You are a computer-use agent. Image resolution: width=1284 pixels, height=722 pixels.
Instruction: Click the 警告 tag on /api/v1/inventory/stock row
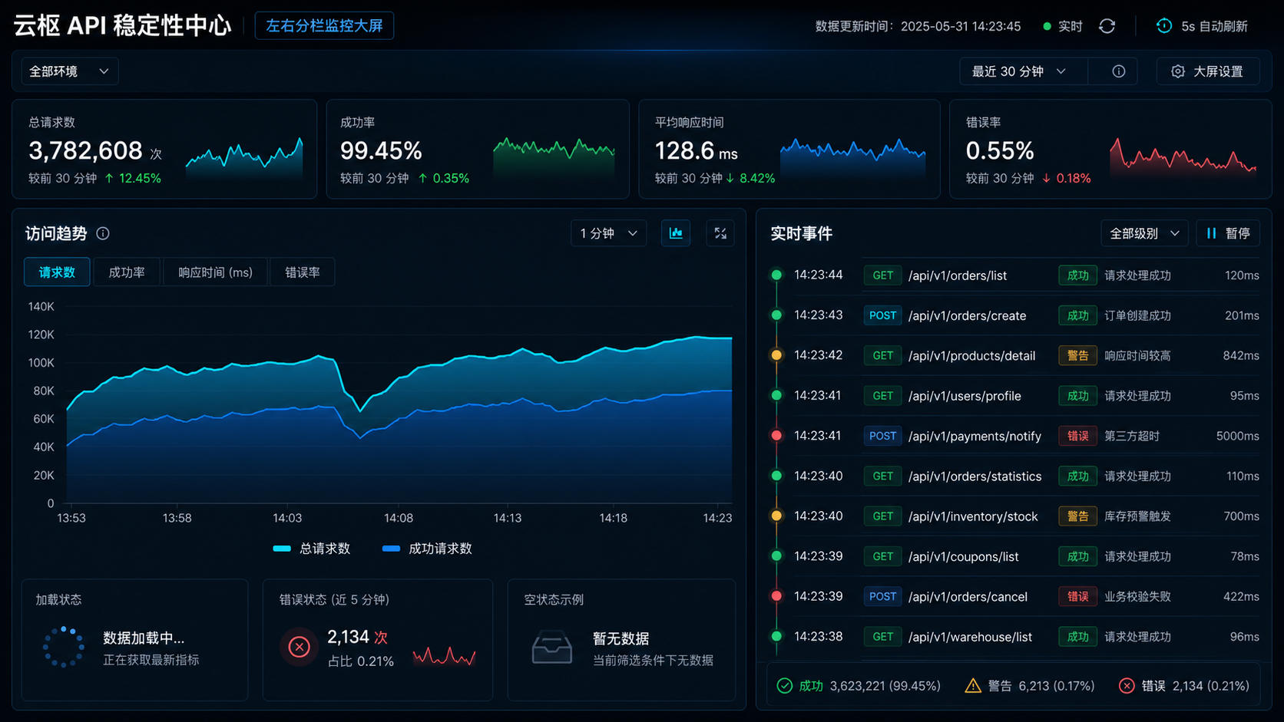[1077, 516]
